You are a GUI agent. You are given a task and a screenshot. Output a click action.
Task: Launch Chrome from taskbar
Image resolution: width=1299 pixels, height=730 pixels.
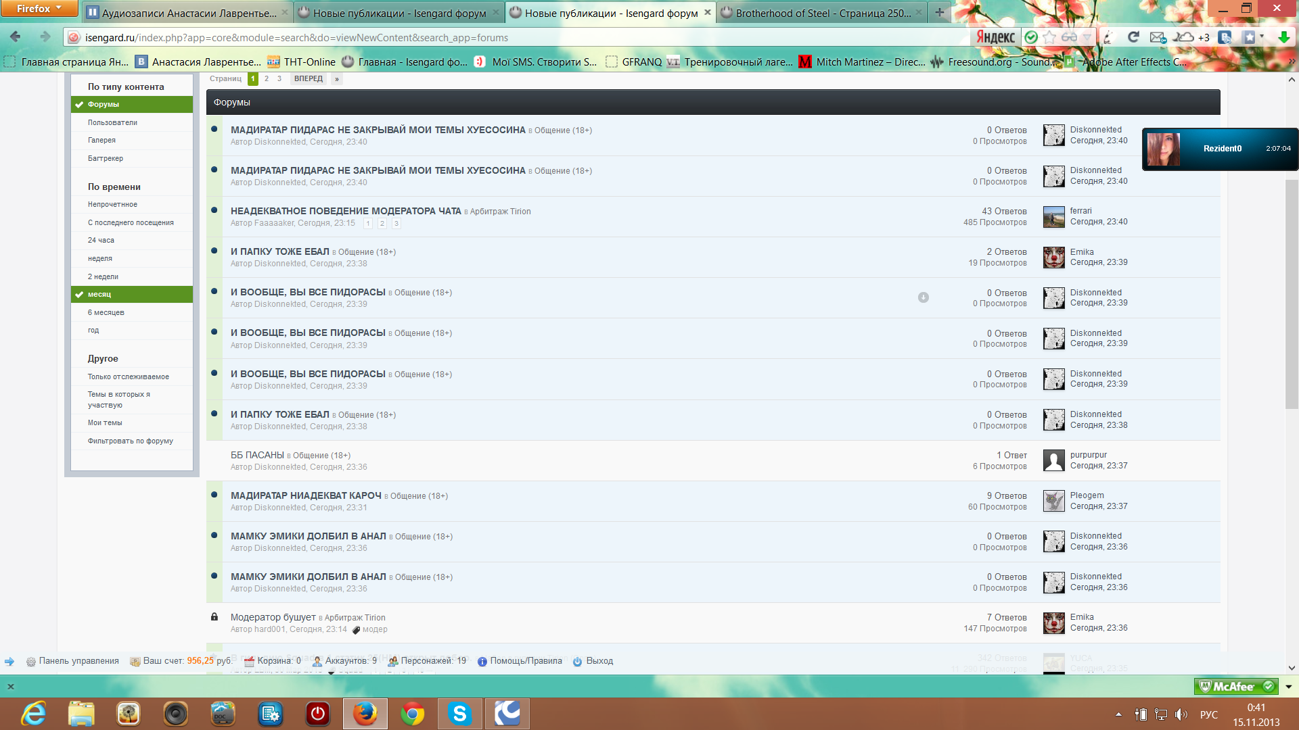412,714
